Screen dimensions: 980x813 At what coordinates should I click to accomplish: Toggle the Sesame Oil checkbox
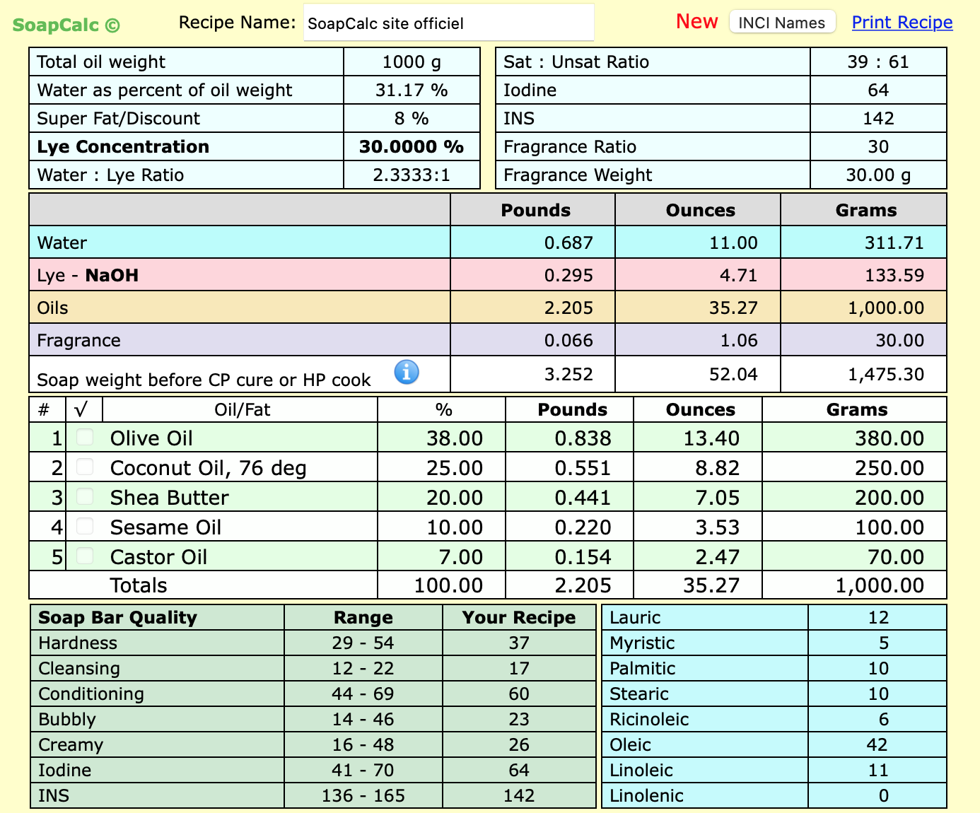click(x=85, y=526)
